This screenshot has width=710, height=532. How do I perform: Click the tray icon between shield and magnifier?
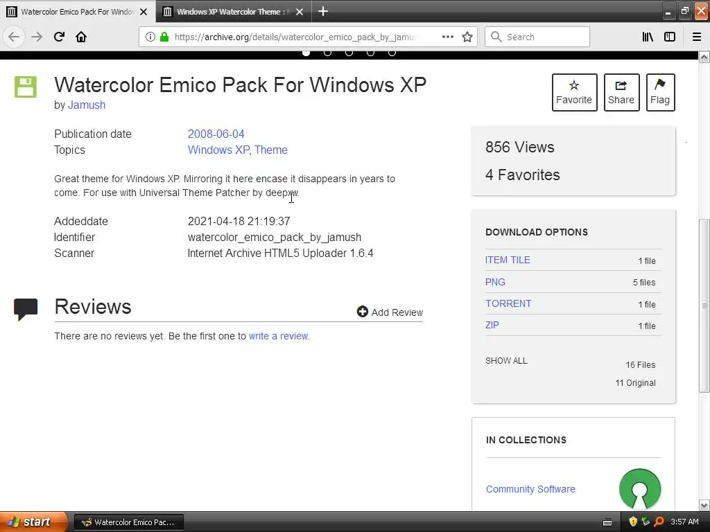coord(646,522)
